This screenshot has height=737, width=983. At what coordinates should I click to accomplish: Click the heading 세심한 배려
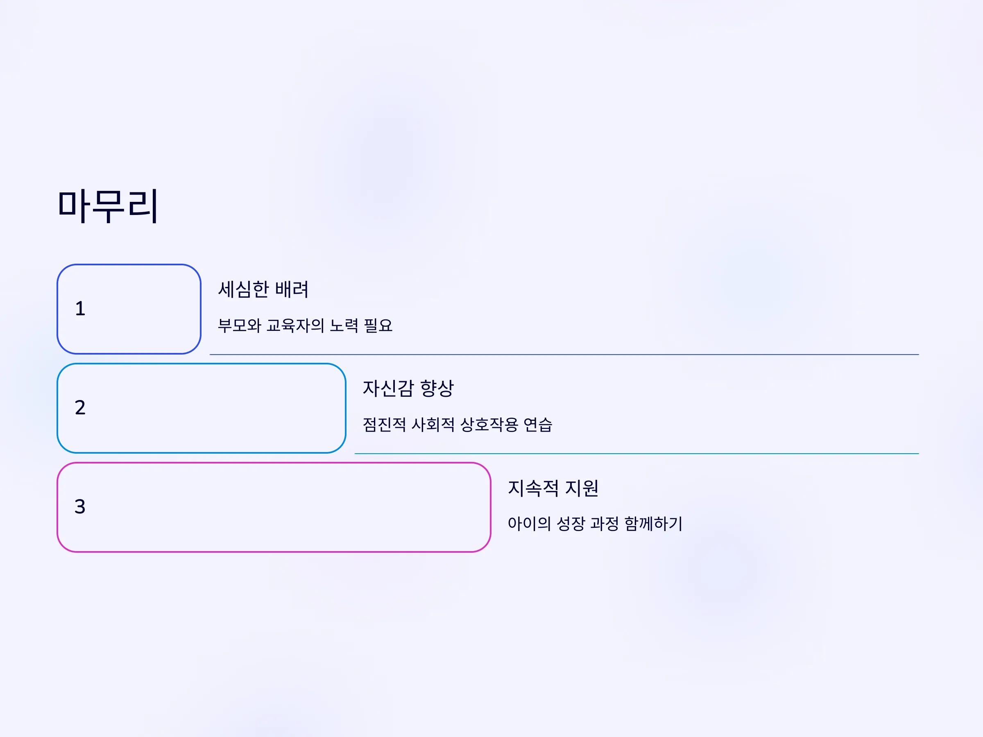(263, 289)
